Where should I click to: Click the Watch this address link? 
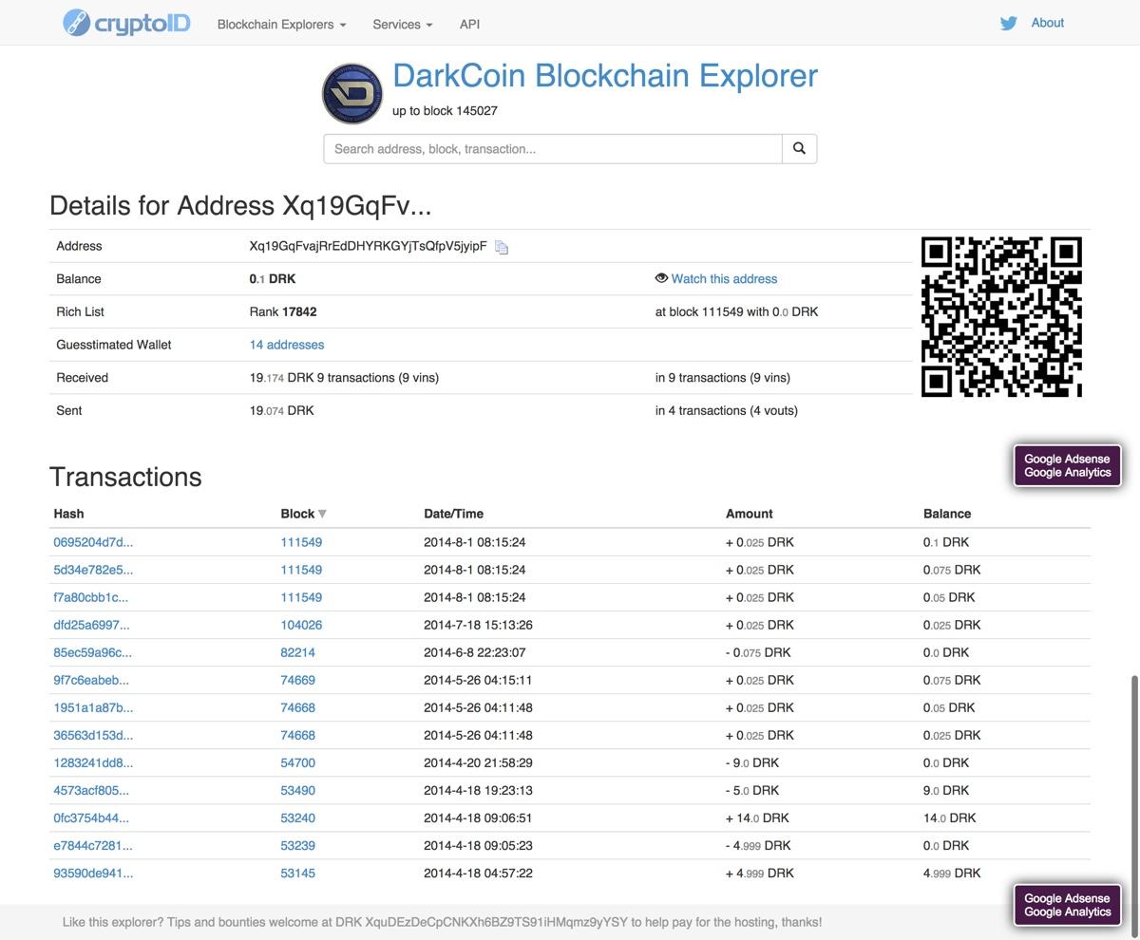click(x=724, y=278)
